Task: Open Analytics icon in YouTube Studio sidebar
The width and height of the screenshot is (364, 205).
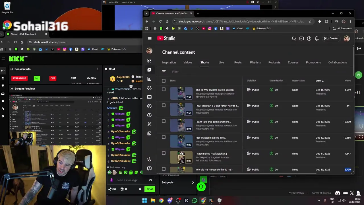Action: coord(149,79)
